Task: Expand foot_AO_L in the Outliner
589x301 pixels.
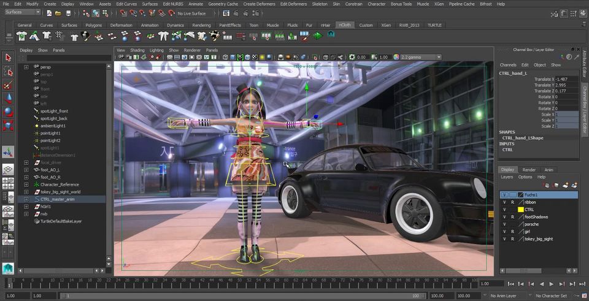Action: click(x=26, y=170)
